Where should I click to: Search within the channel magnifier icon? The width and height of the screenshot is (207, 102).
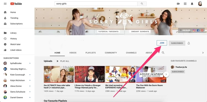coord(163,53)
